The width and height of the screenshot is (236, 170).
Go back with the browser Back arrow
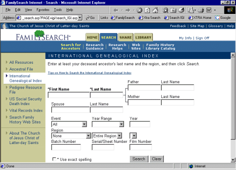tap(116, 10)
